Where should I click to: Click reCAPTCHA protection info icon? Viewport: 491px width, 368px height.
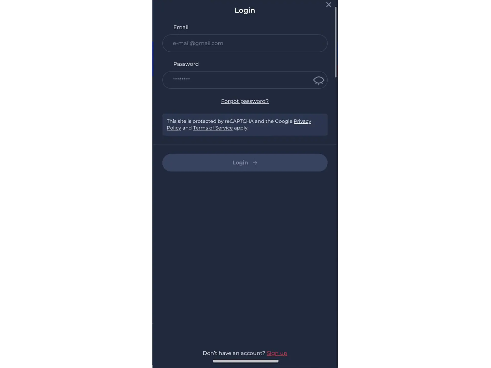click(245, 124)
